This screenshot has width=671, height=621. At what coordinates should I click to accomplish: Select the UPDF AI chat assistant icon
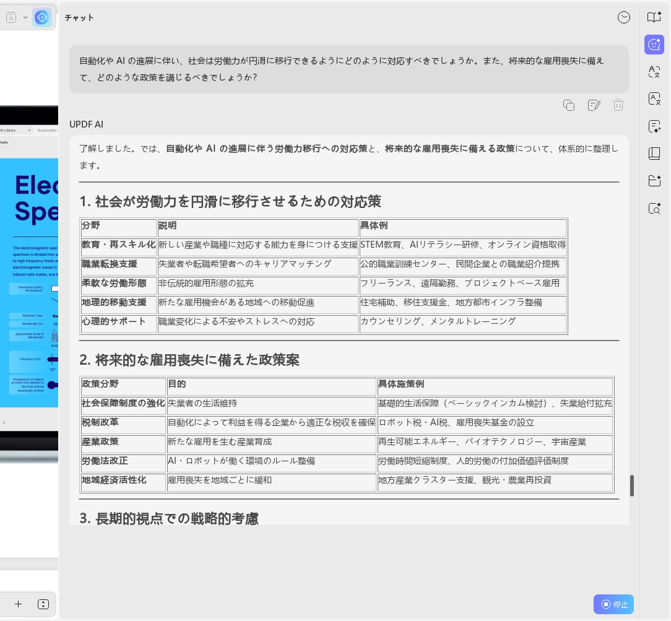tap(654, 45)
